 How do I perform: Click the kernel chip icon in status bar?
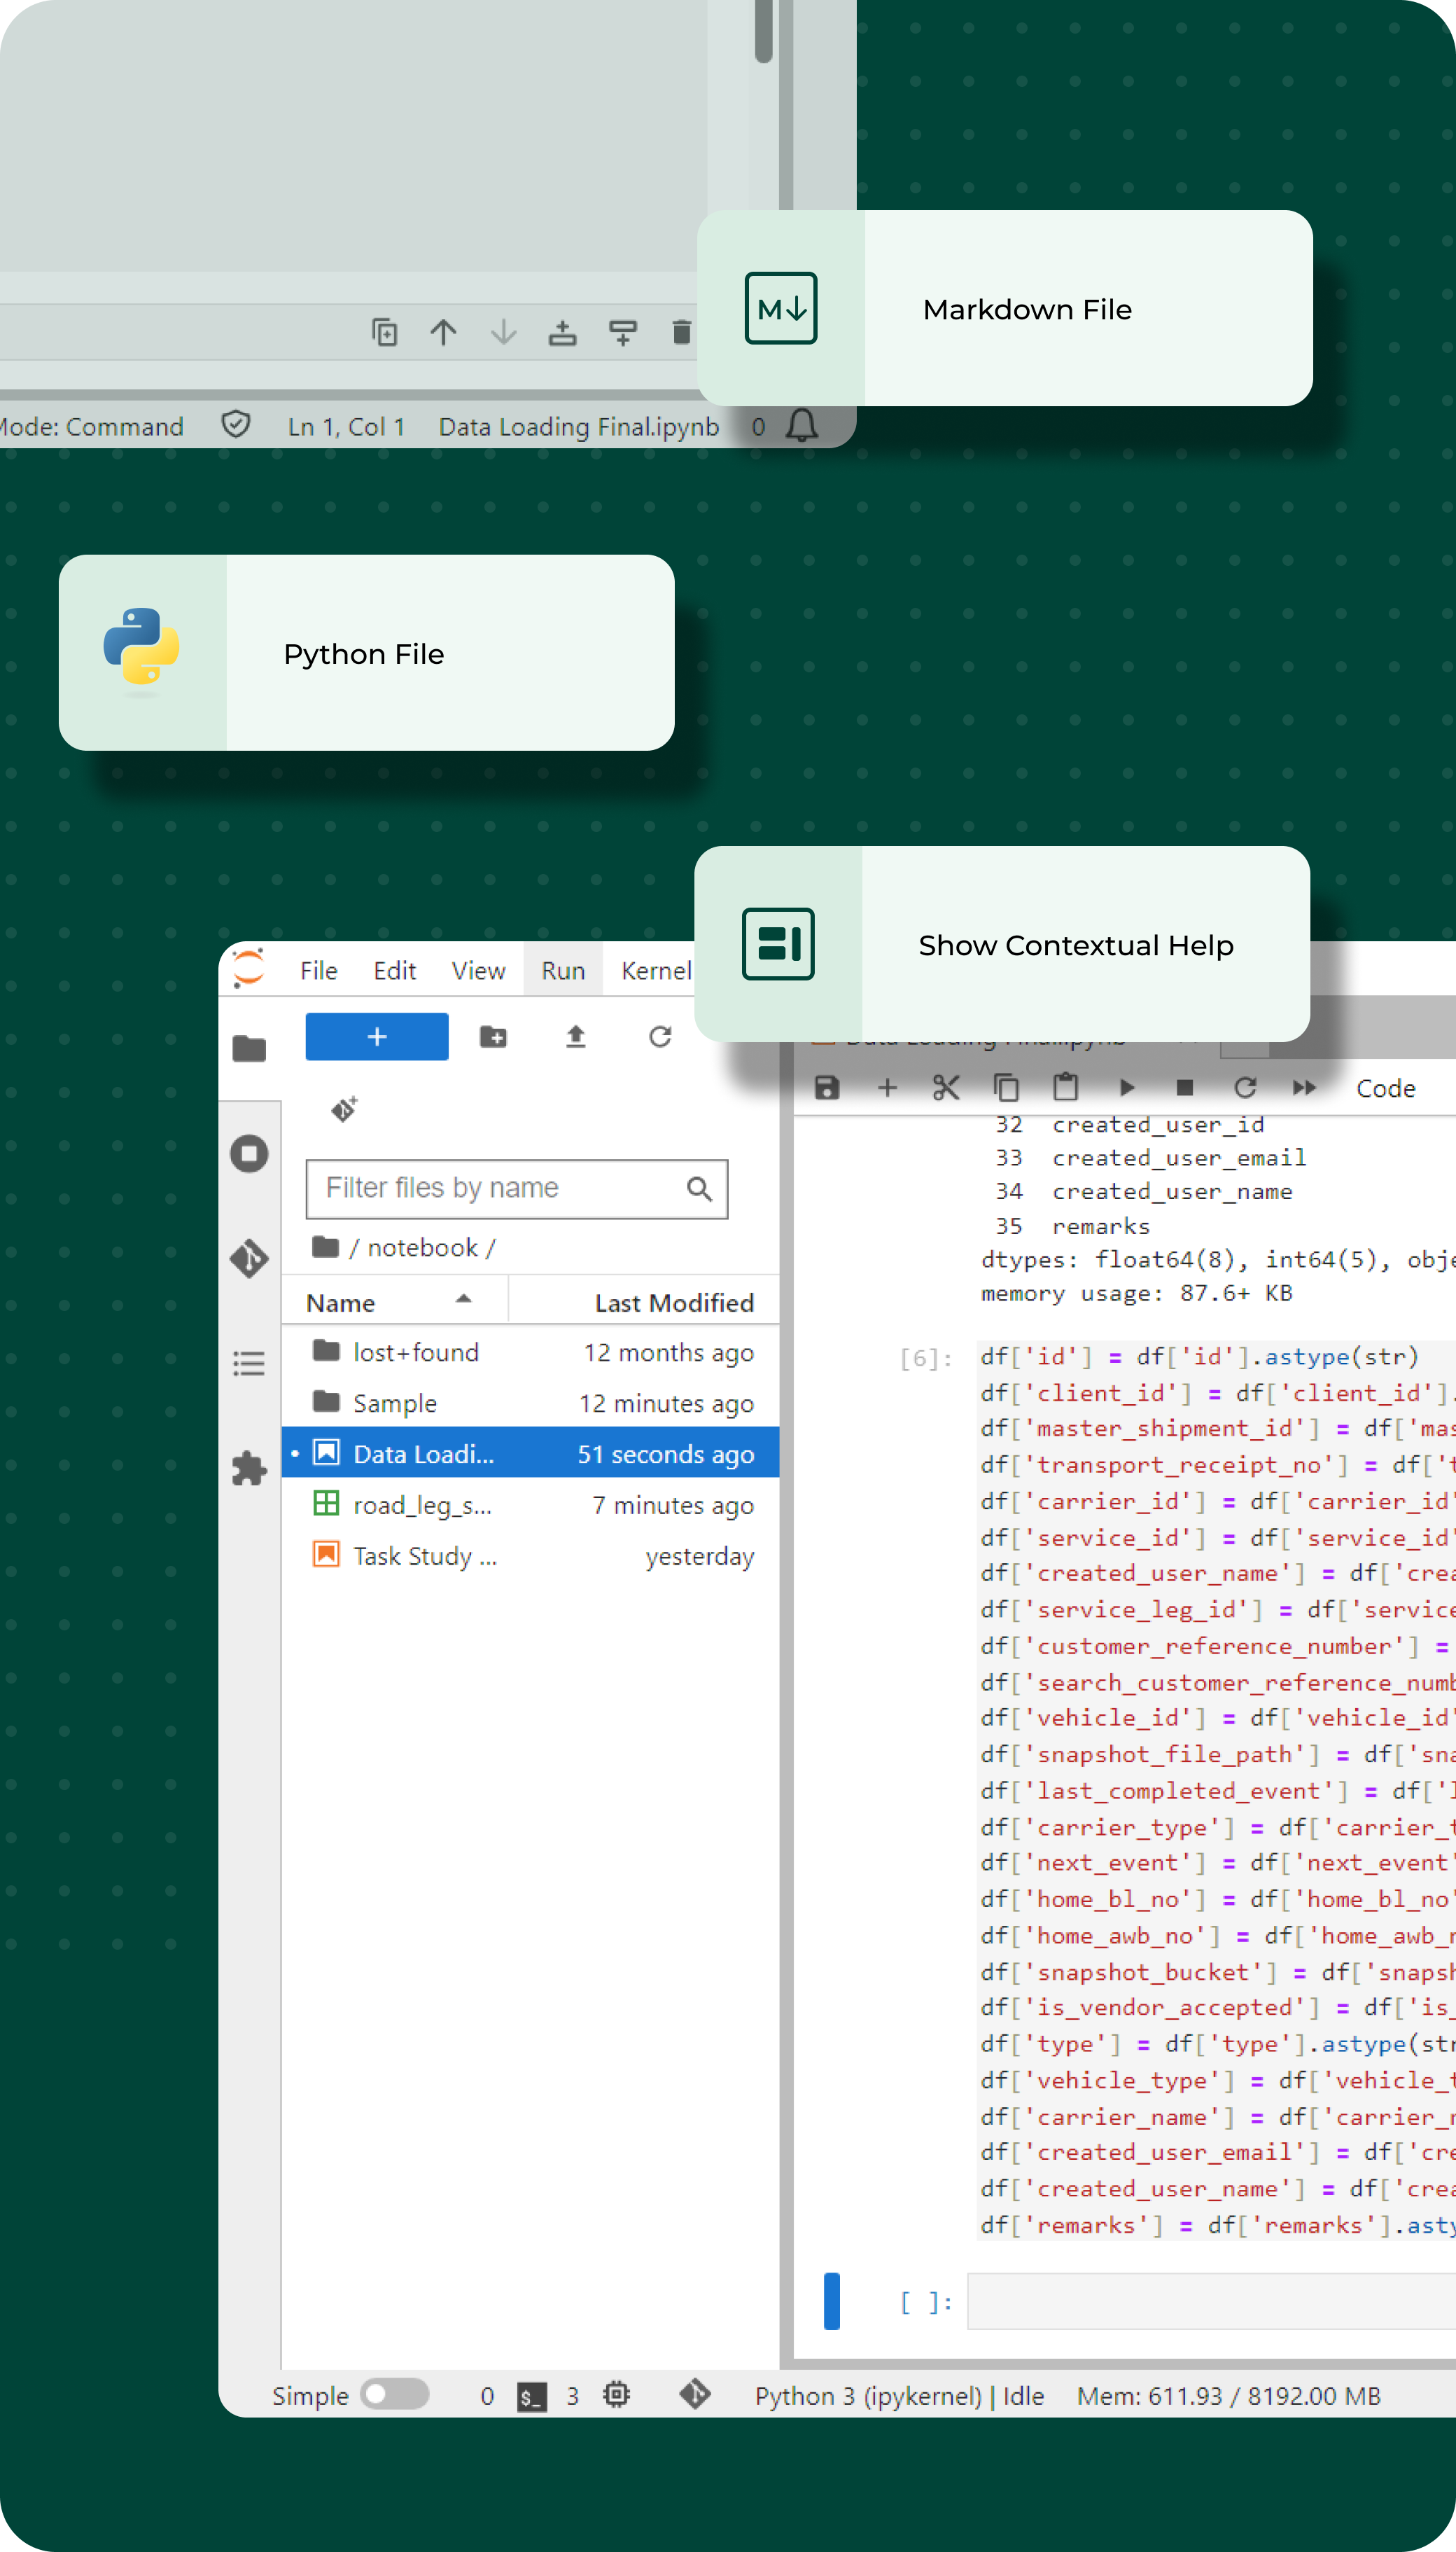(x=616, y=2395)
